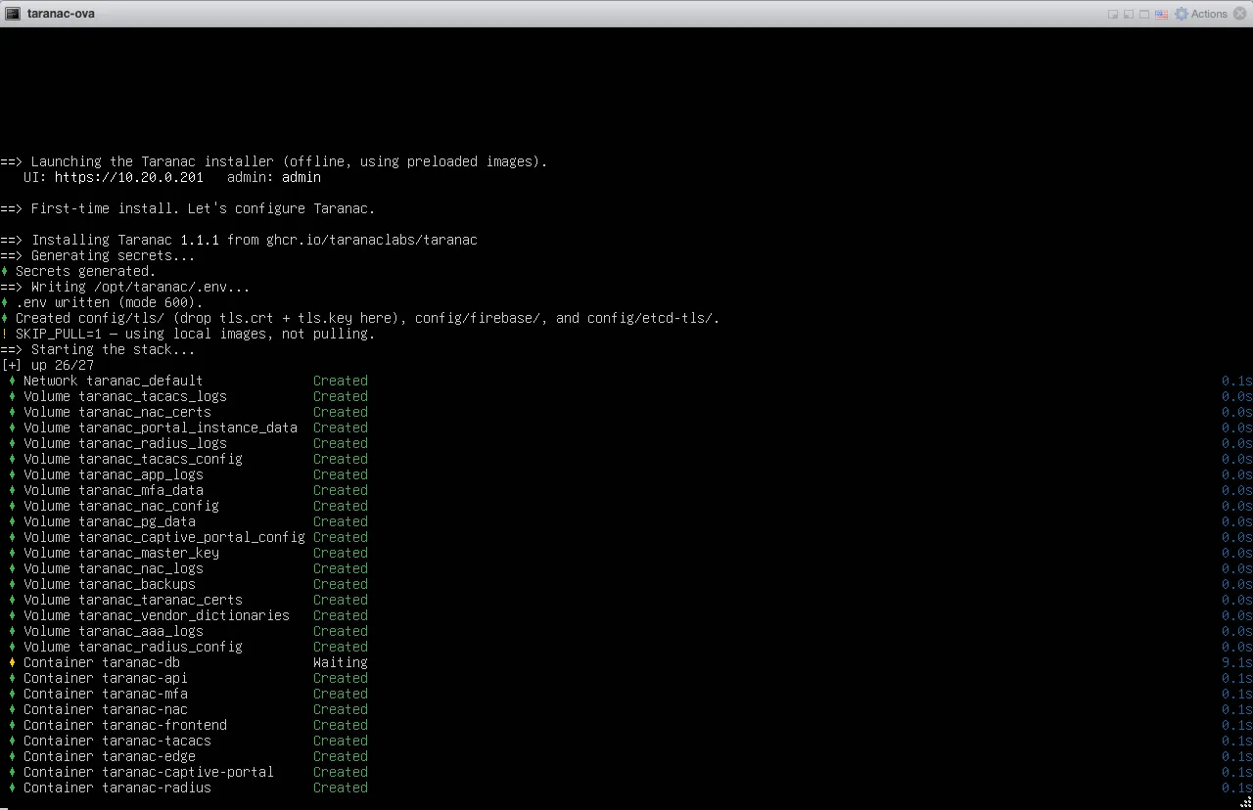Click 'Created' status of Container taranac-radius
This screenshot has height=810, width=1253.
341,787
